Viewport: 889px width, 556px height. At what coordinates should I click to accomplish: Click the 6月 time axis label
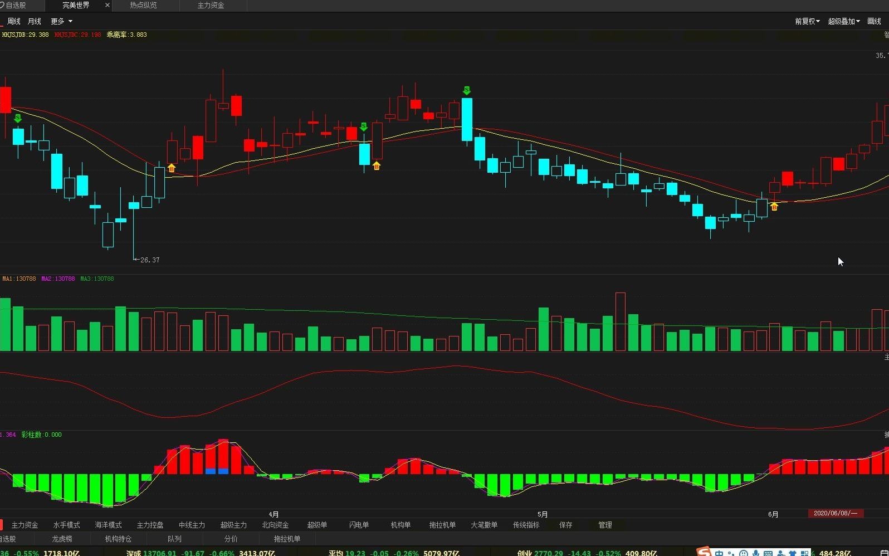[x=773, y=514]
